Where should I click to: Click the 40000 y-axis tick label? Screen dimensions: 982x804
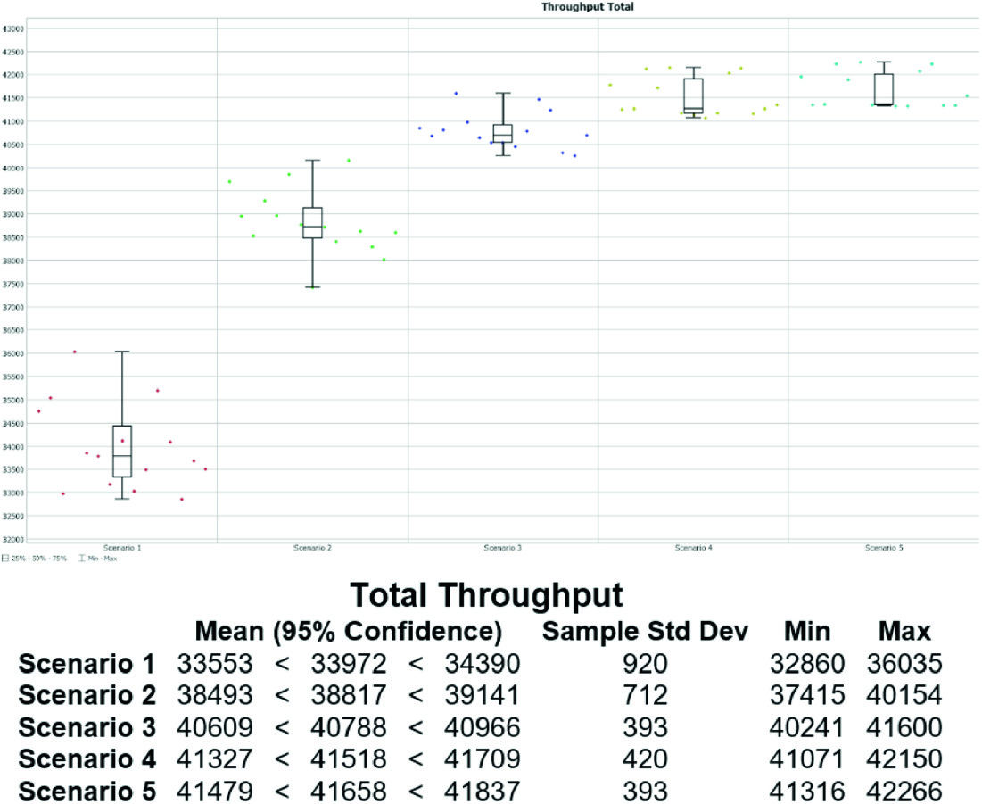[x=13, y=168]
